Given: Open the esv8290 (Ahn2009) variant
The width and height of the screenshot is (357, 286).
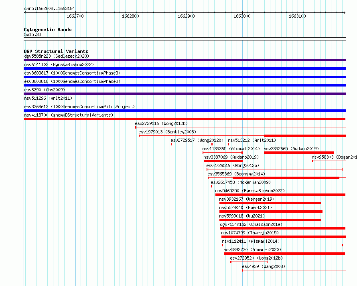Looking at the screenshot, I should 45,90.
